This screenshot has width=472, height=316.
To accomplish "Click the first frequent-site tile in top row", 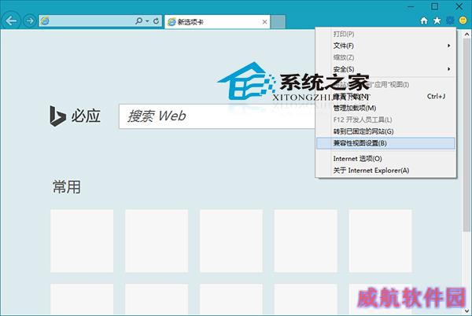I will [x=82, y=241].
